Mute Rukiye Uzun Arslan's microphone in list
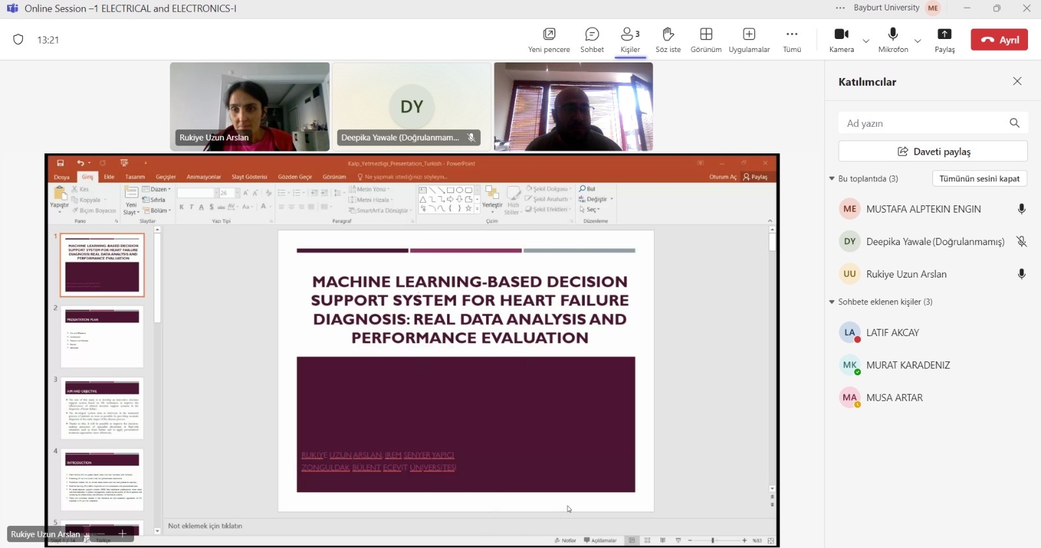 point(1021,274)
